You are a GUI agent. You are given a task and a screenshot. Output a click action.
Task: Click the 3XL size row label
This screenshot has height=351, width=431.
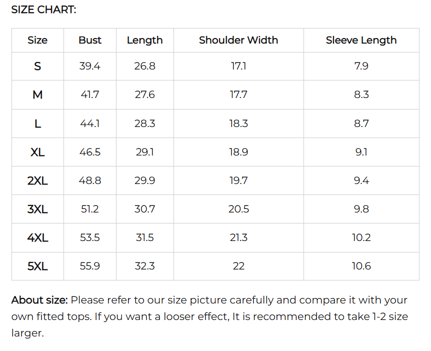coord(37,209)
